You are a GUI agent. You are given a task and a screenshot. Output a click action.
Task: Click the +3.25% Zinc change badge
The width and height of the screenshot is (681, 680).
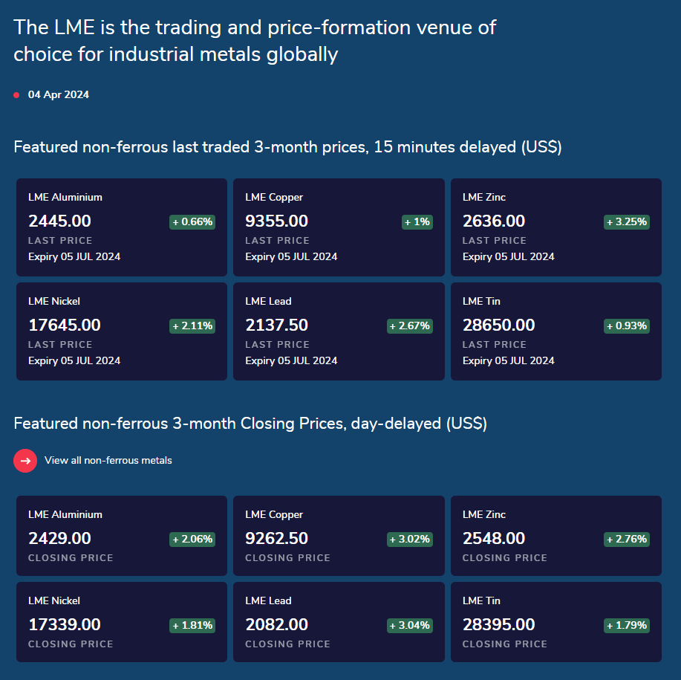(627, 222)
